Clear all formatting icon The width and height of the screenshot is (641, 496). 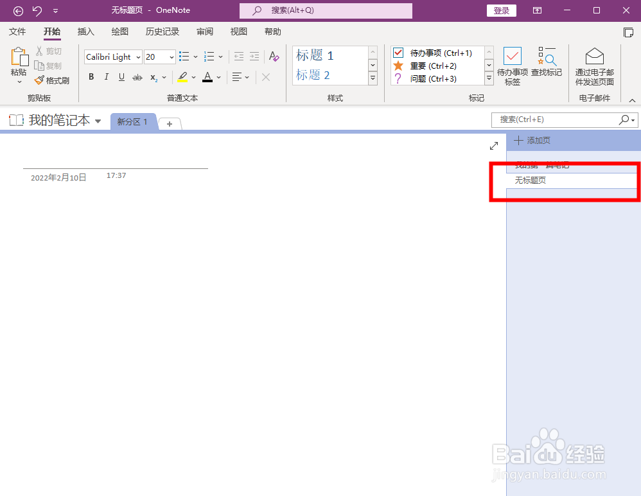274,57
